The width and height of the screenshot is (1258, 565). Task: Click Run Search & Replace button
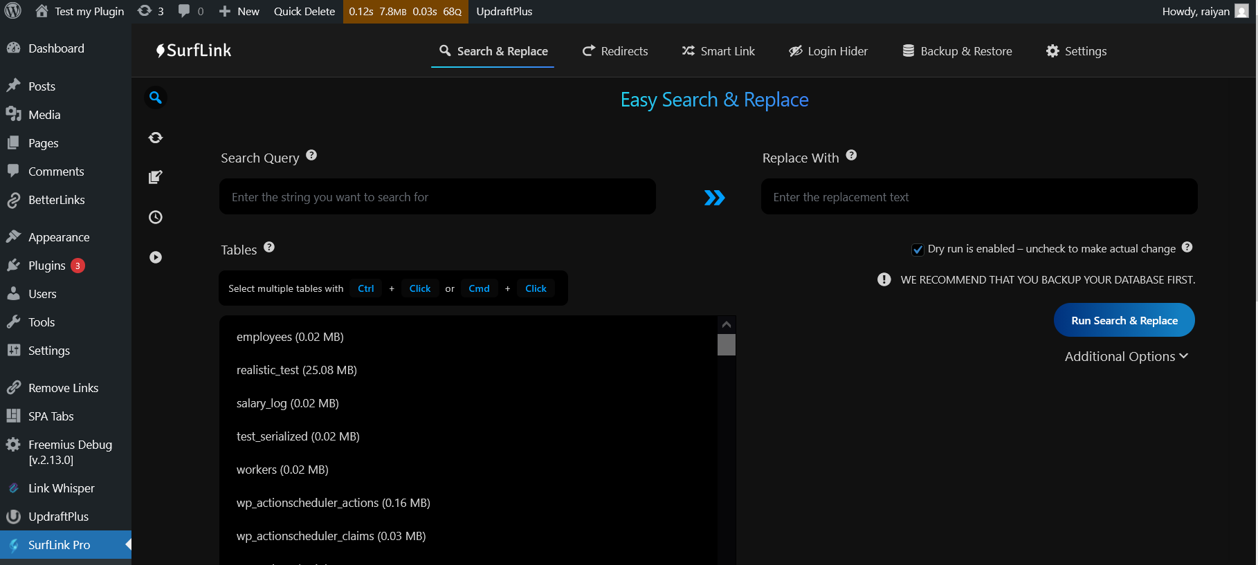click(1124, 320)
